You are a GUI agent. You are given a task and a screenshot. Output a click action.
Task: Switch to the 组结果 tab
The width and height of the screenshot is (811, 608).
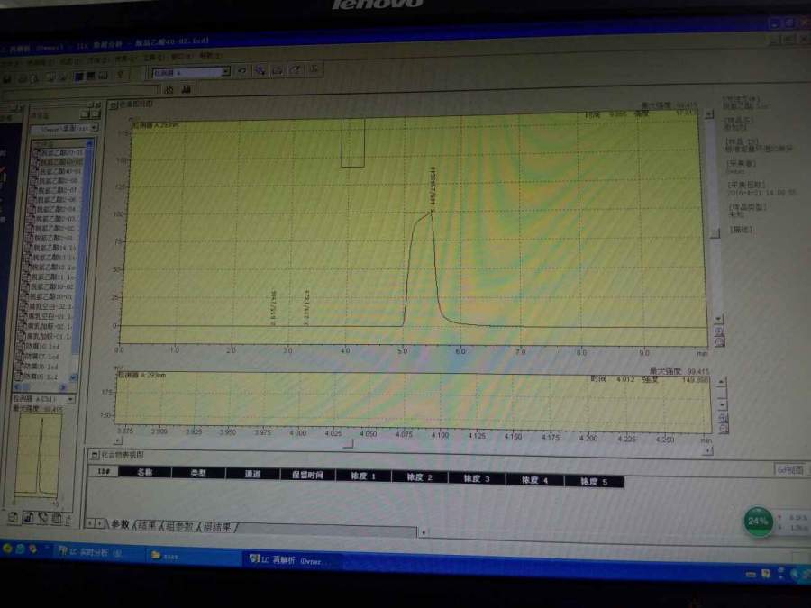point(217,527)
